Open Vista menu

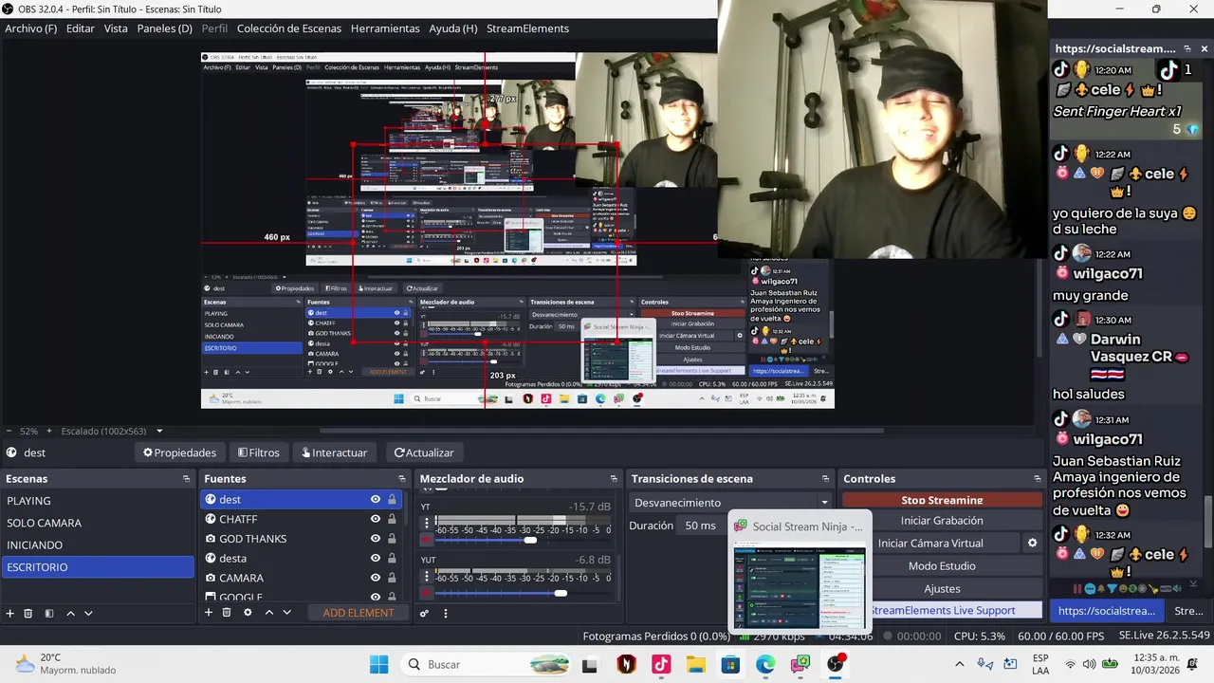point(116,28)
